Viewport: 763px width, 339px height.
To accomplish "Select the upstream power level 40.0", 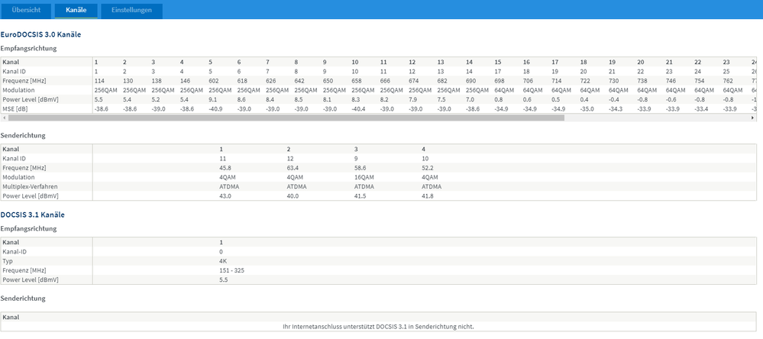I will pyautogui.click(x=293, y=196).
